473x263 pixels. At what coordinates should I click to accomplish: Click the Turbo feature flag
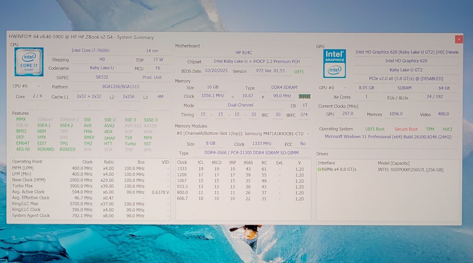(x=130, y=143)
